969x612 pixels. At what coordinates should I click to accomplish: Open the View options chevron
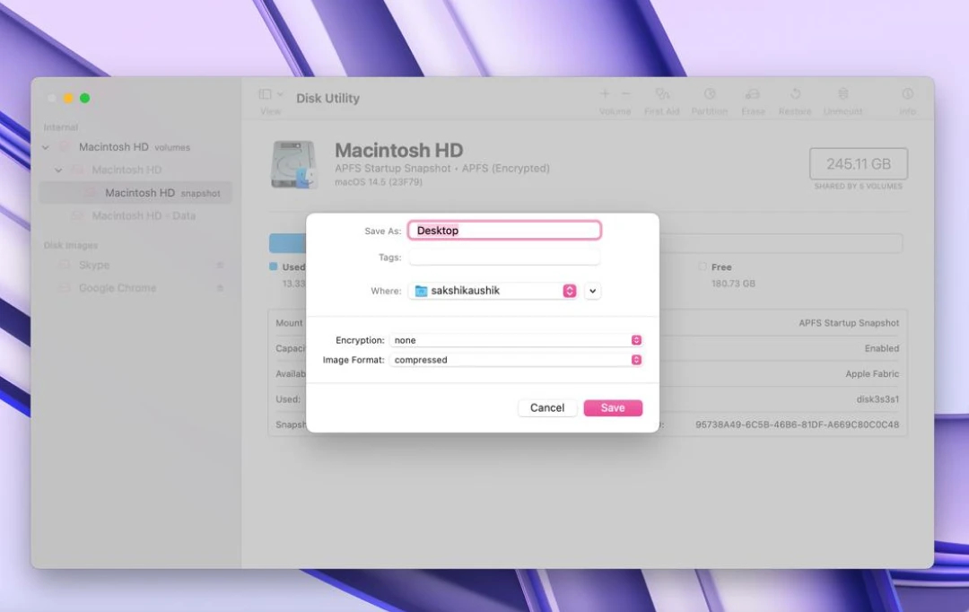280,94
